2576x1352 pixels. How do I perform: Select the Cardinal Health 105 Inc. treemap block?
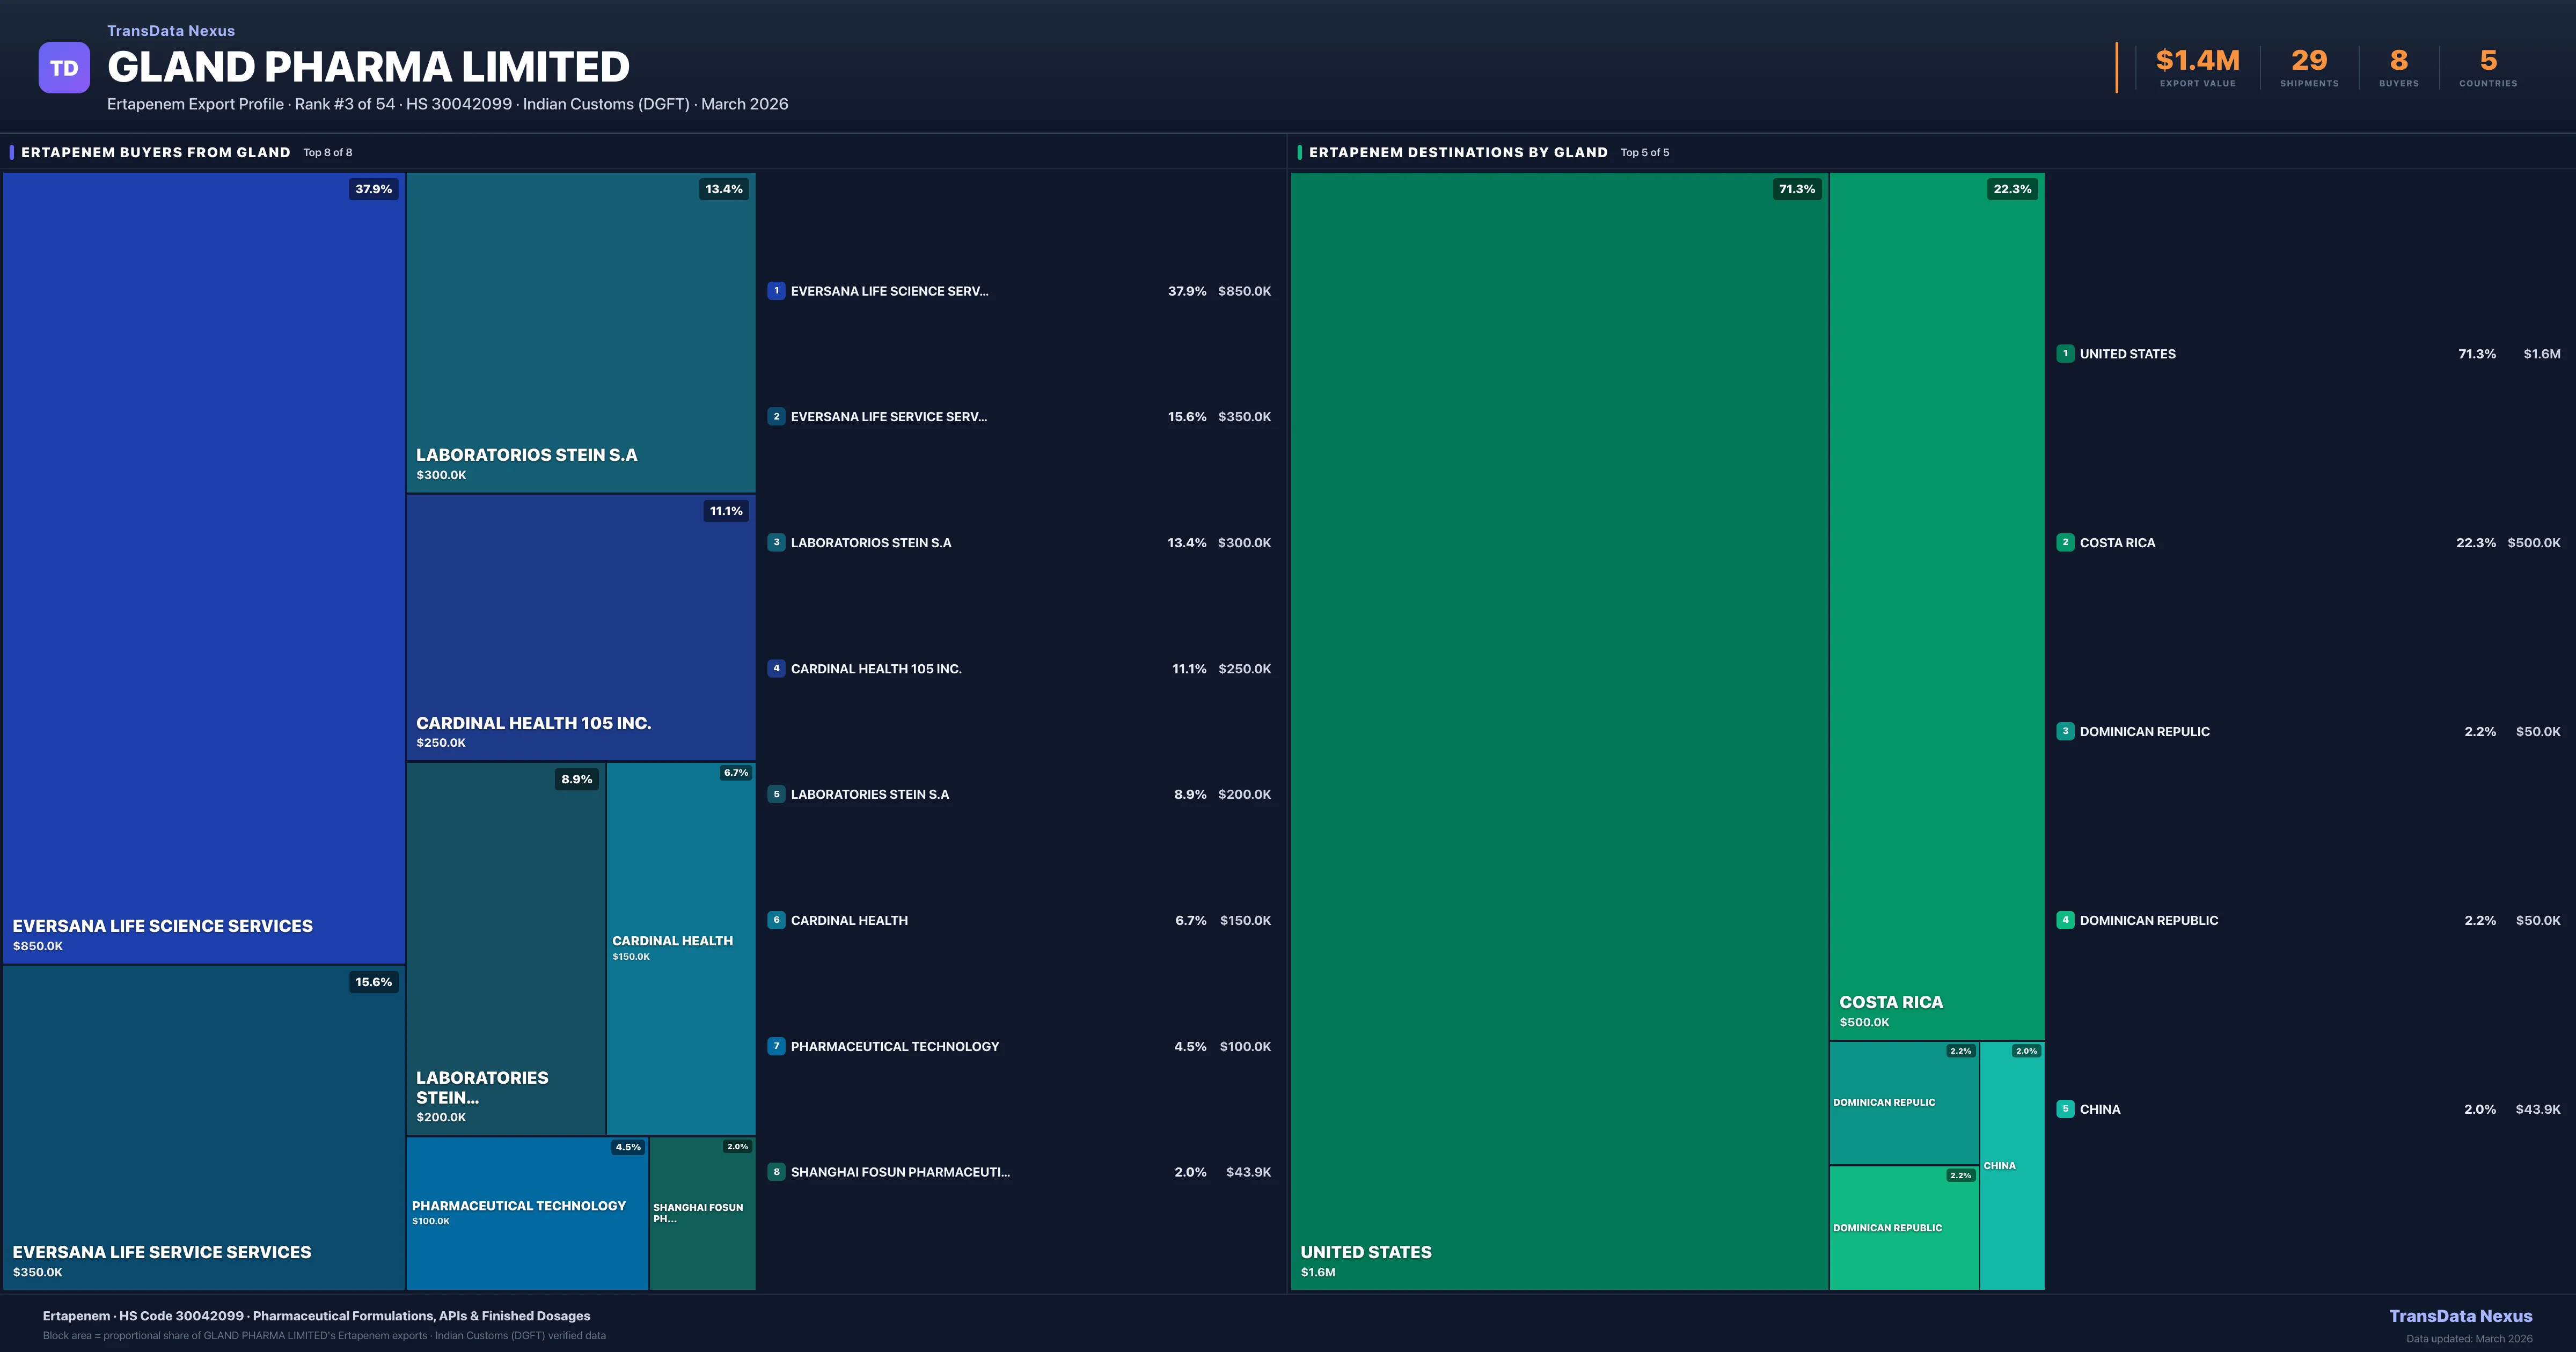pyautogui.click(x=580, y=627)
